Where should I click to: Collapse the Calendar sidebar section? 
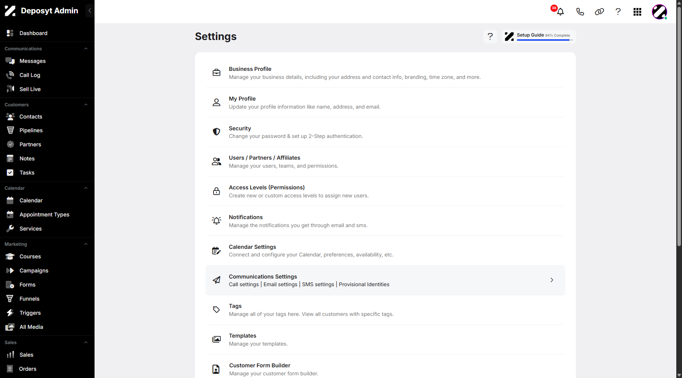tap(86, 188)
